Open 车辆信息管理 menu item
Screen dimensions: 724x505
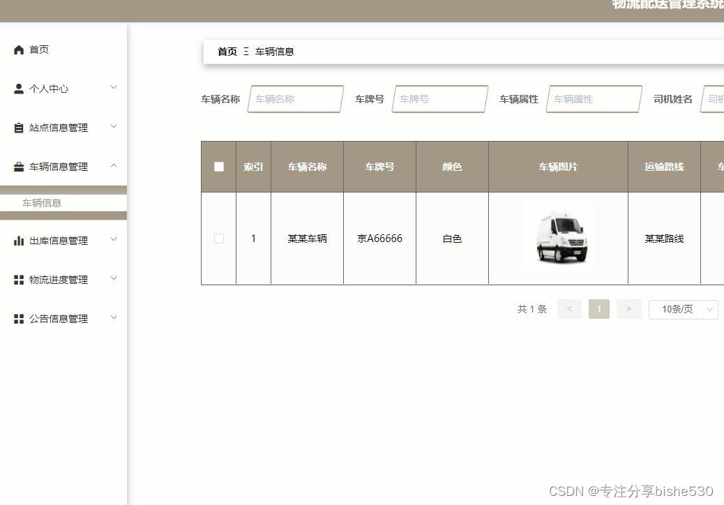coord(63,167)
